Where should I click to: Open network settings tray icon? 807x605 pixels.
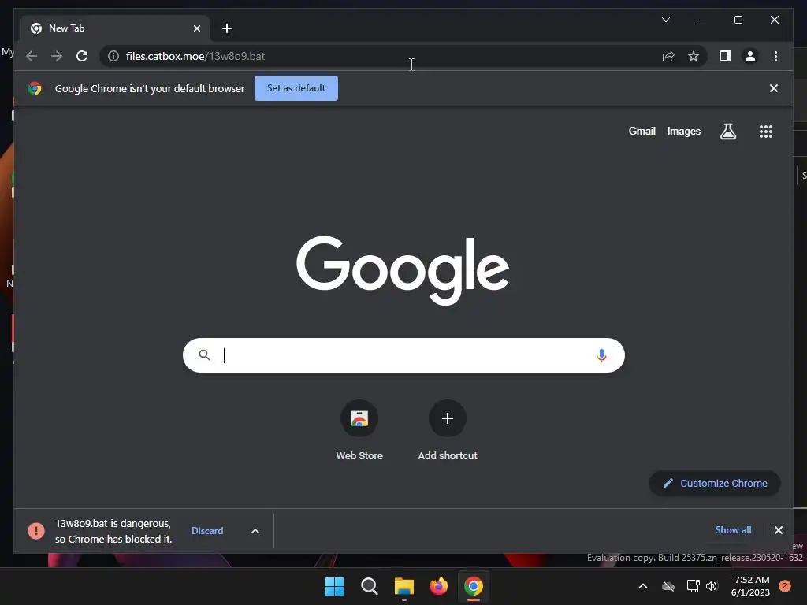point(693,586)
